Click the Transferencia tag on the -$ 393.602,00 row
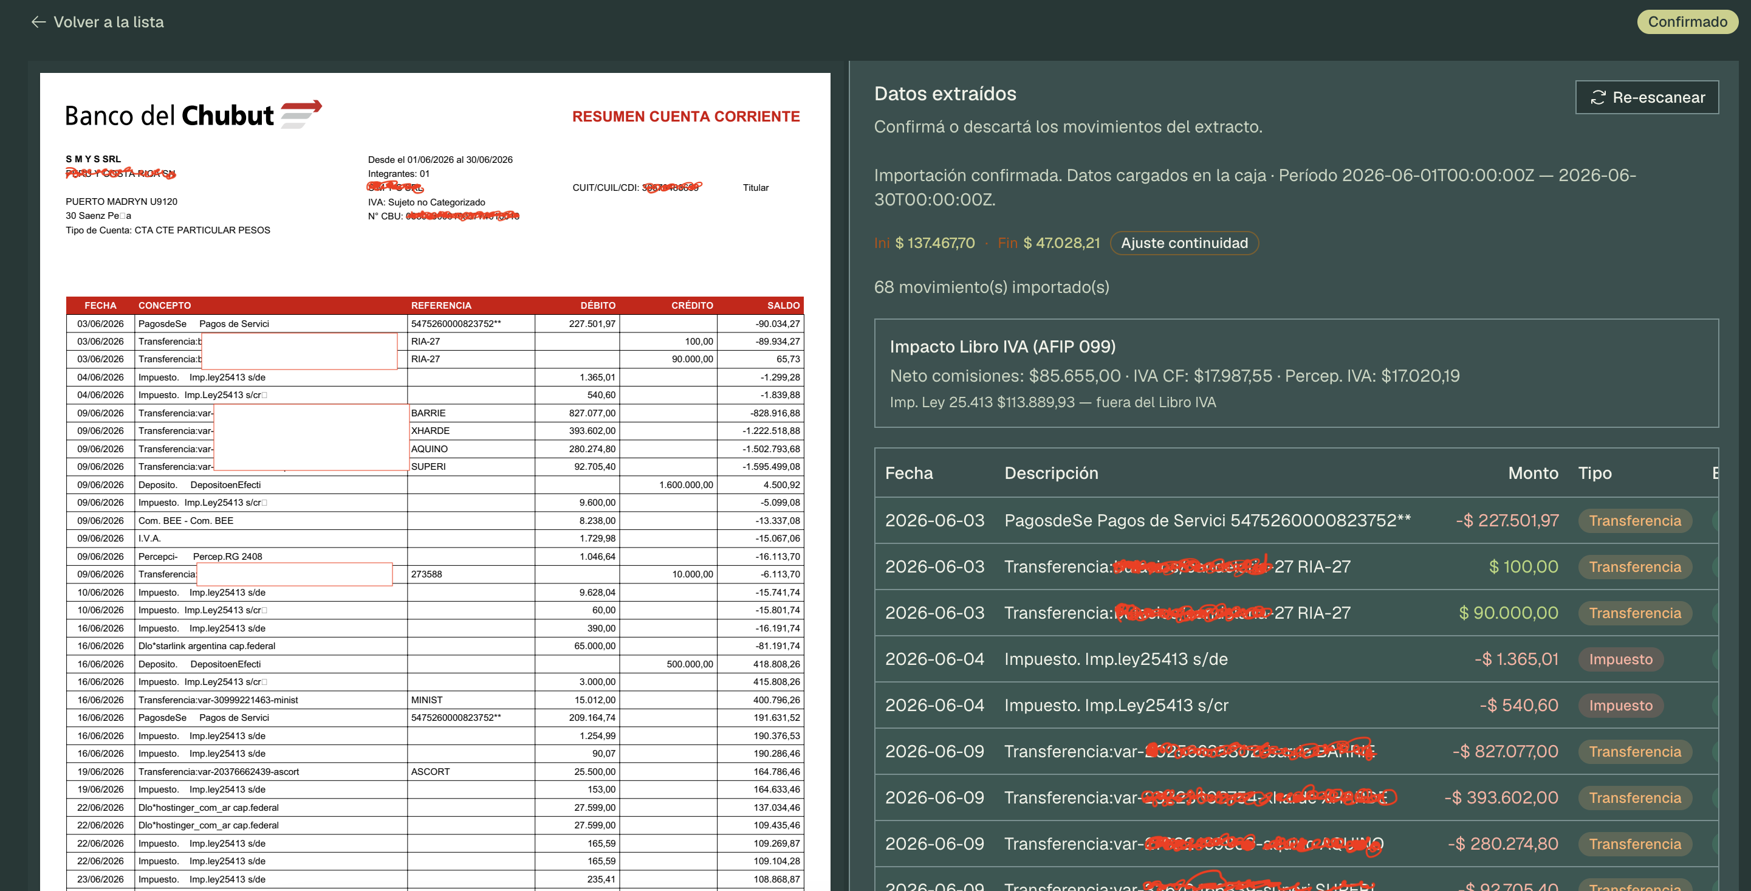Screen dimensions: 1751x891 point(1635,798)
